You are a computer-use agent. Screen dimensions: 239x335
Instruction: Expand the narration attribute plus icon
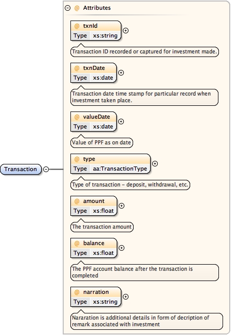pos(126,296)
